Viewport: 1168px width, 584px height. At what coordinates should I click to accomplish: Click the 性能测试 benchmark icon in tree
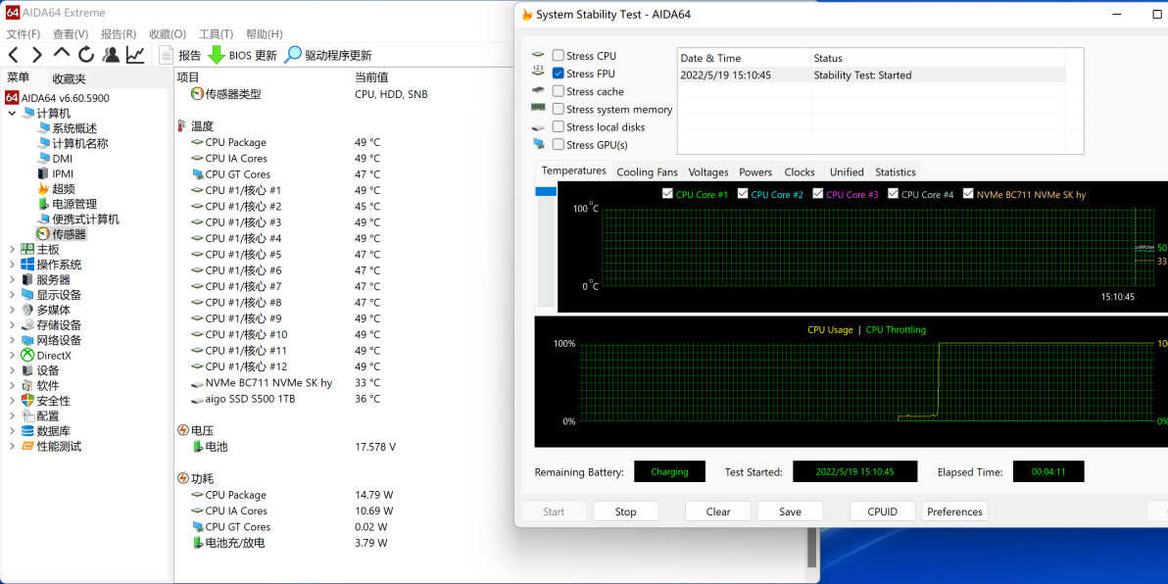pyautogui.click(x=27, y=446)
